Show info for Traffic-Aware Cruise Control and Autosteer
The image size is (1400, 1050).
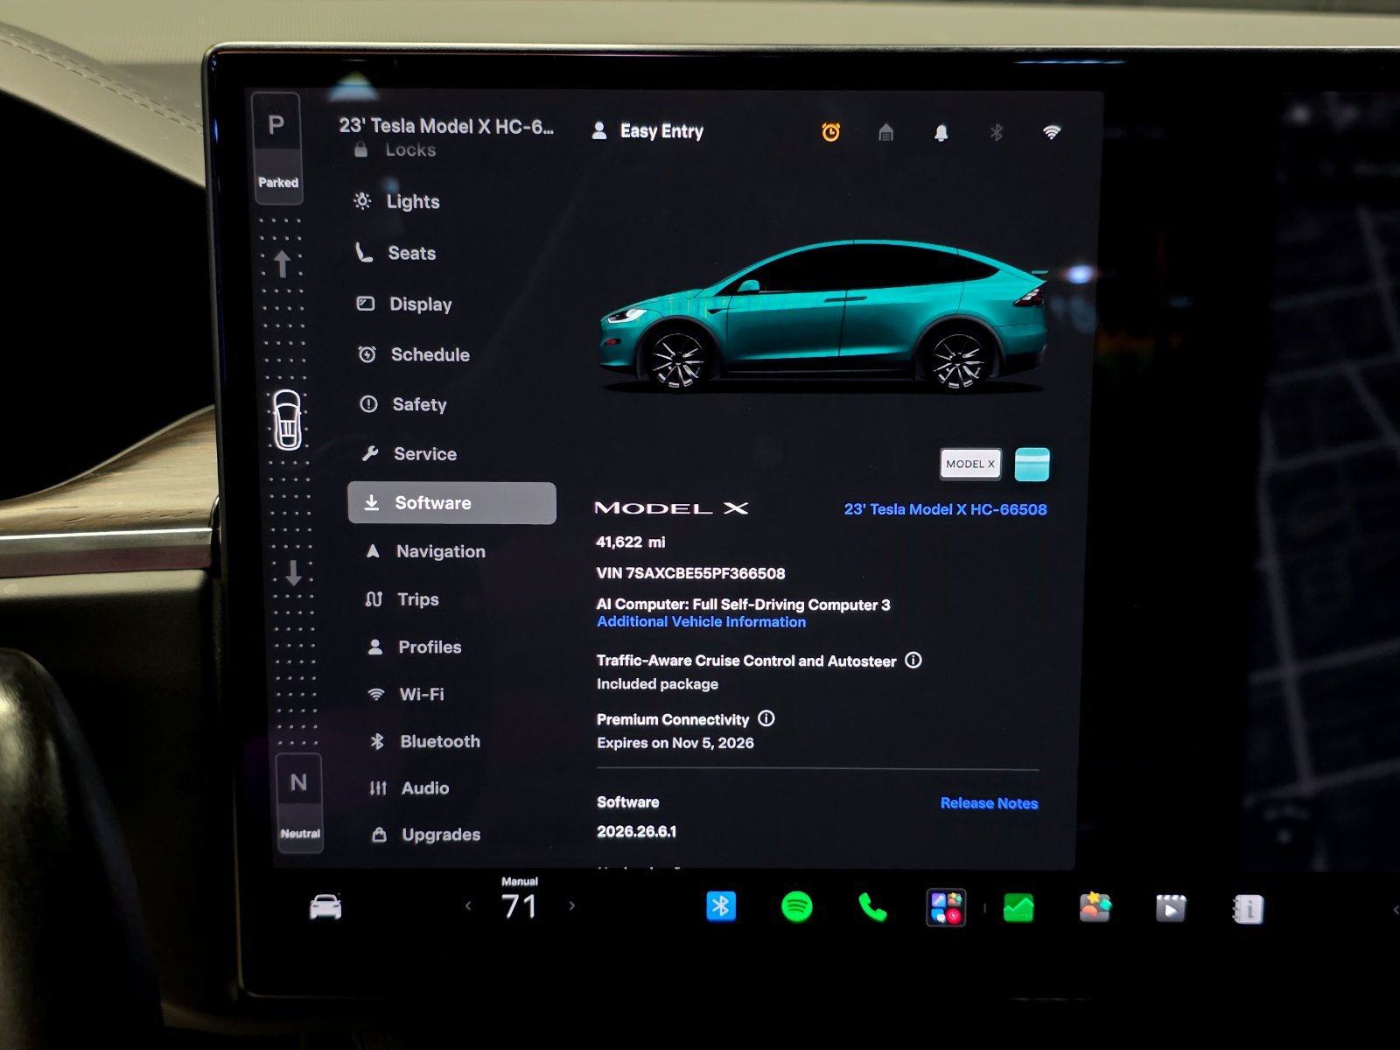tap(913, 661)
